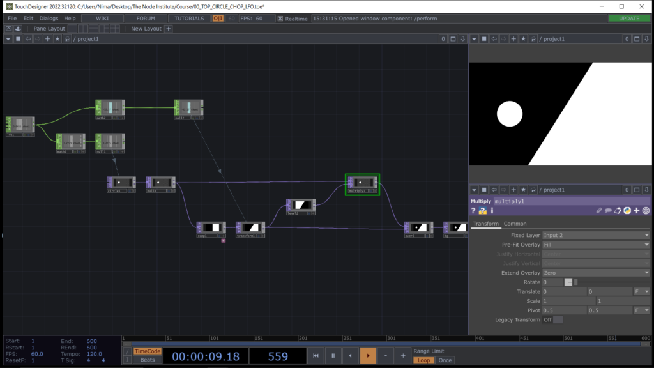Click the Rotate value field

pos(552,282)
